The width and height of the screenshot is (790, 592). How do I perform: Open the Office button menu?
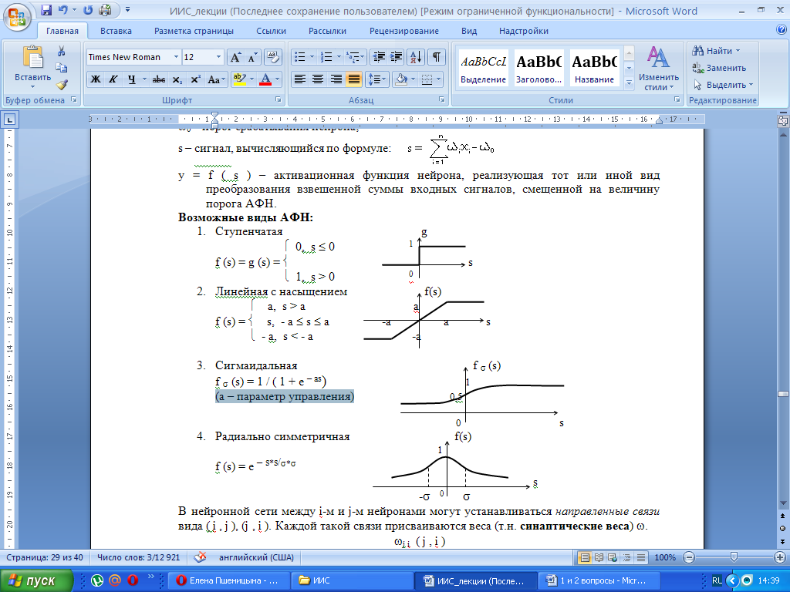tap(17, 17)
